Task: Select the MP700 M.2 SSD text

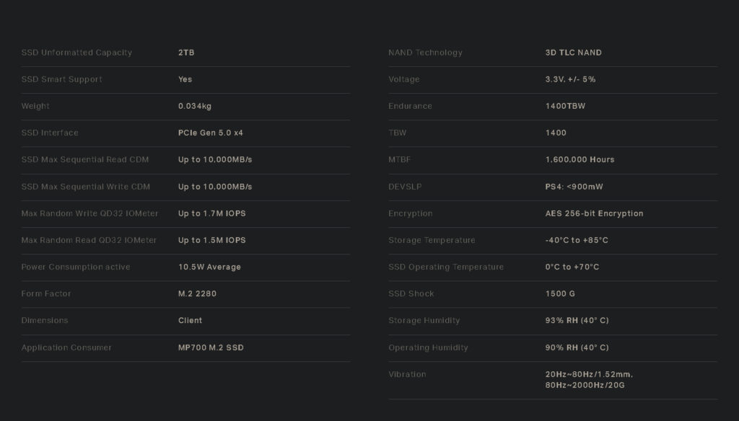Action: [x=211, y=347]
